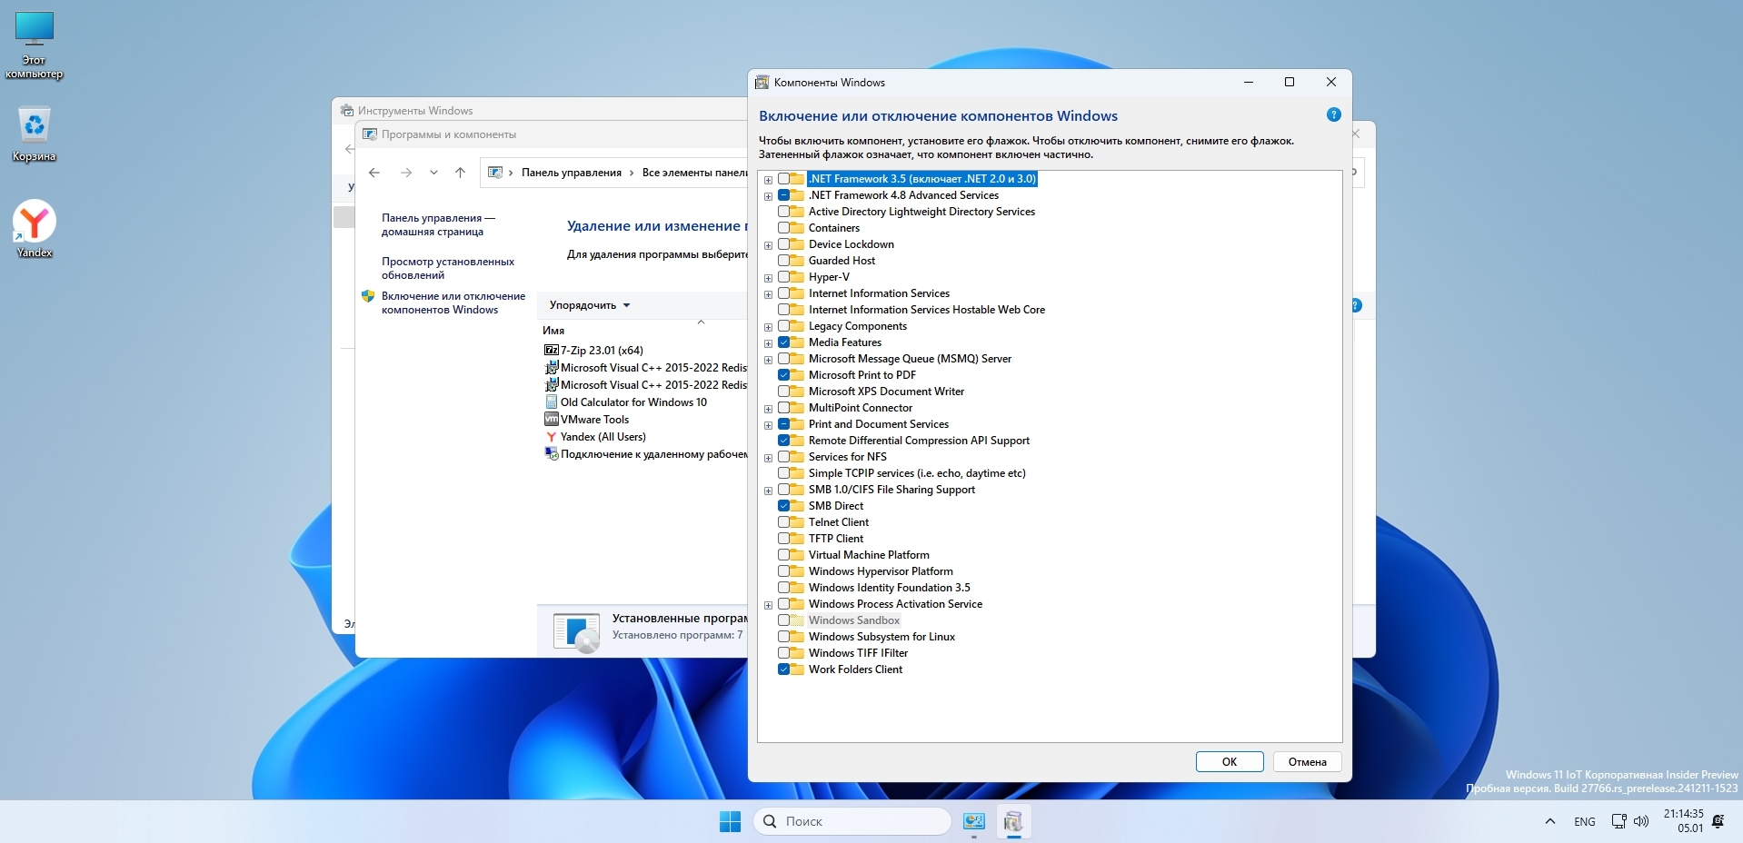This screenshot has height=843, width=1743.
Task: Check TFTP Client checkbox
Action: (783, 539)
